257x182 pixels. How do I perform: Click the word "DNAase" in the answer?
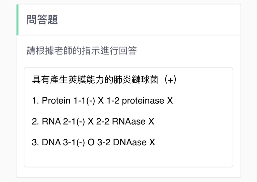(130, 142)
